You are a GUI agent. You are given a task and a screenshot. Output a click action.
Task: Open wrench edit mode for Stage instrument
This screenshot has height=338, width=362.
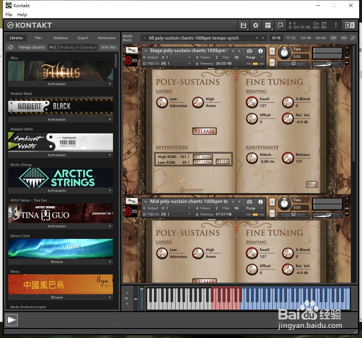132,50
